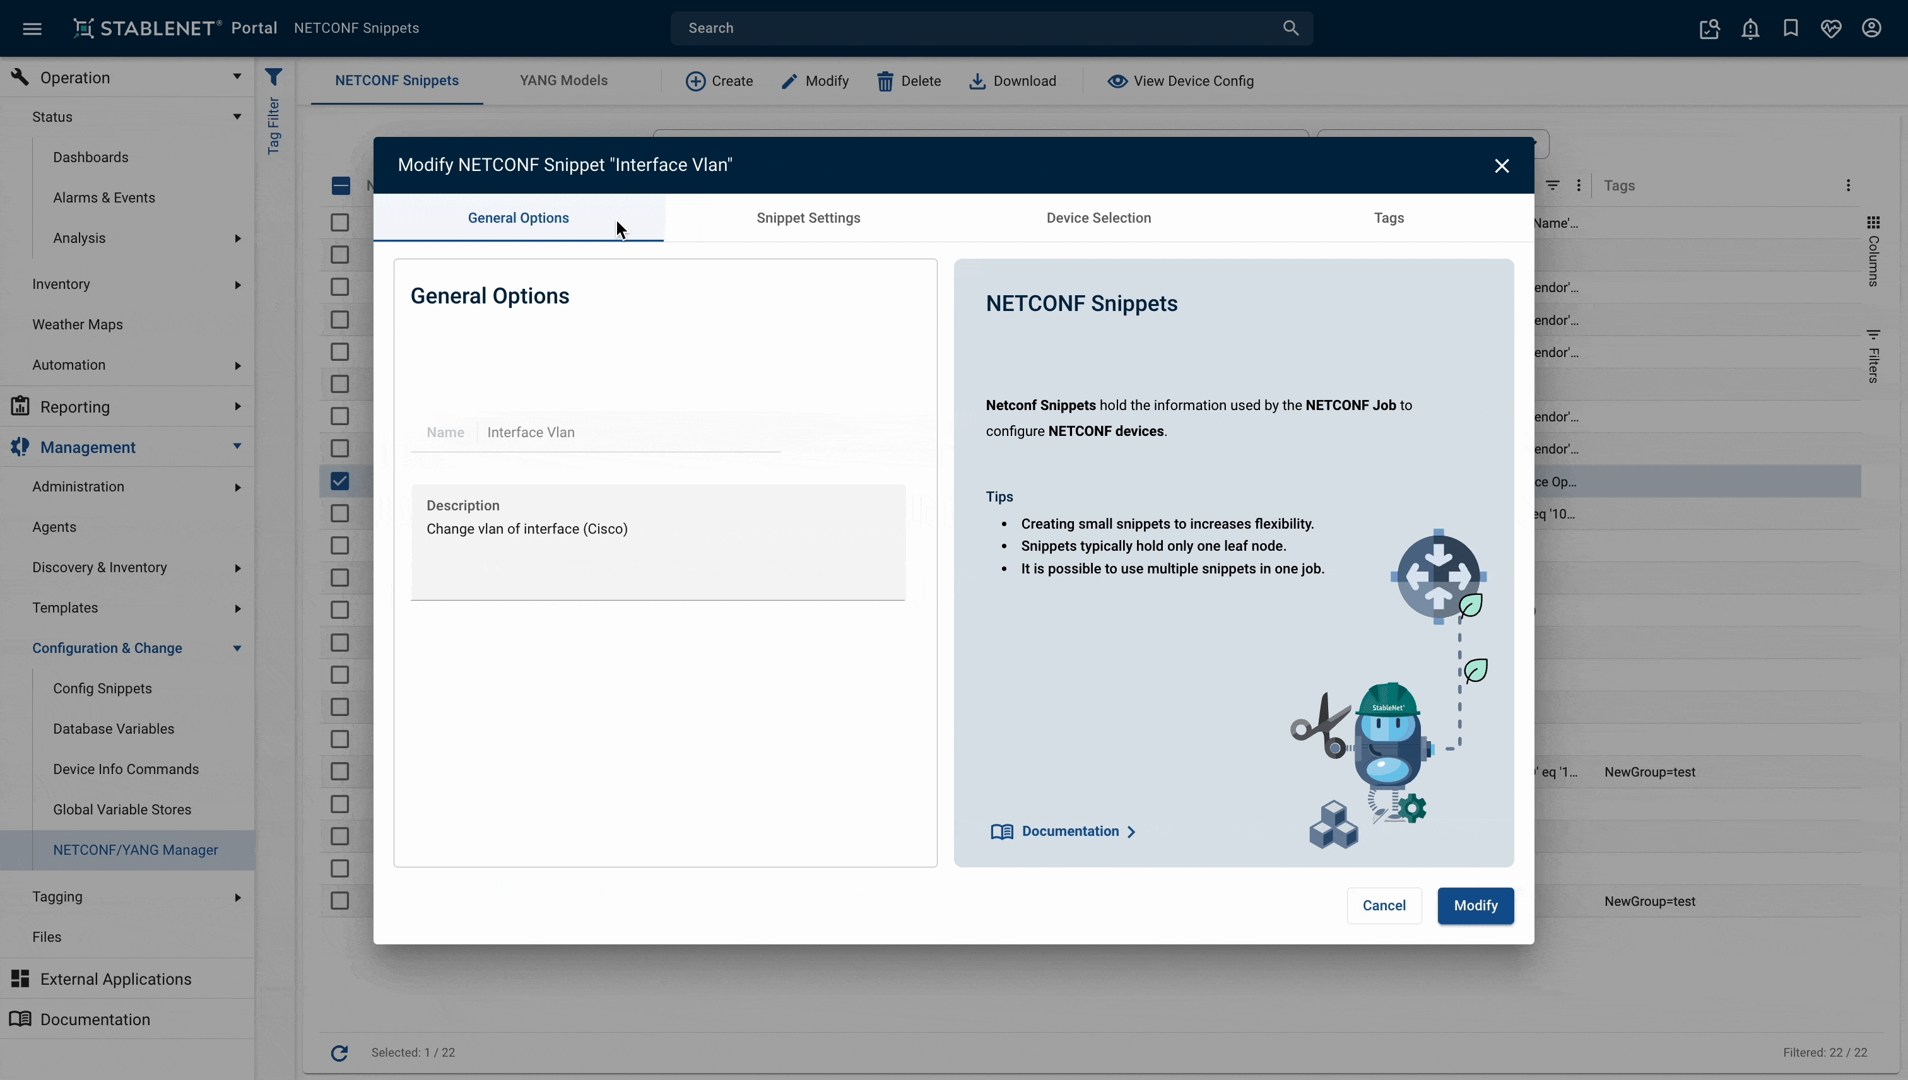Collapse the Status submenu arrow
This screenshot has height=1080, width=1908.
click(x=237, y=117)
